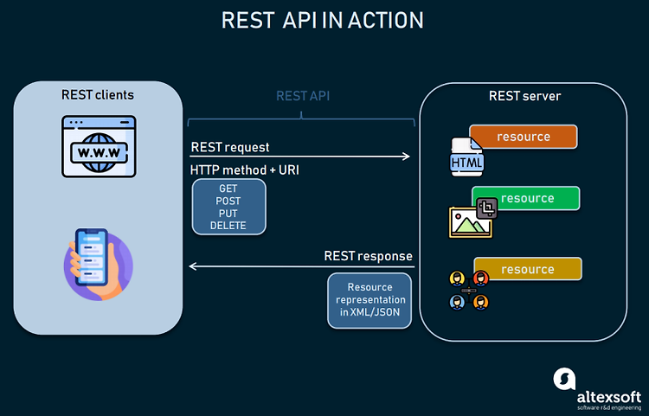Click the word GET in methods box
The width and height of the screenshot is (649, 416).
click(228, 189)
